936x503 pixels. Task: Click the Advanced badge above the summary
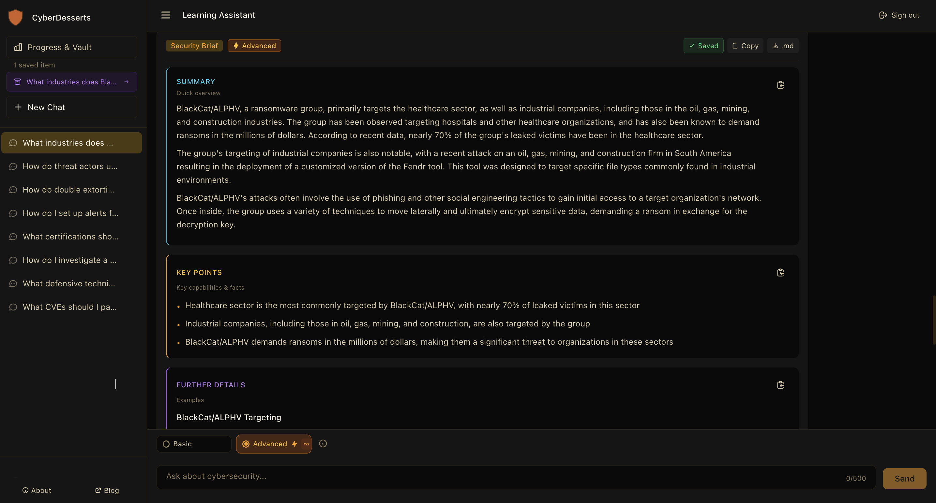point(254,45)
